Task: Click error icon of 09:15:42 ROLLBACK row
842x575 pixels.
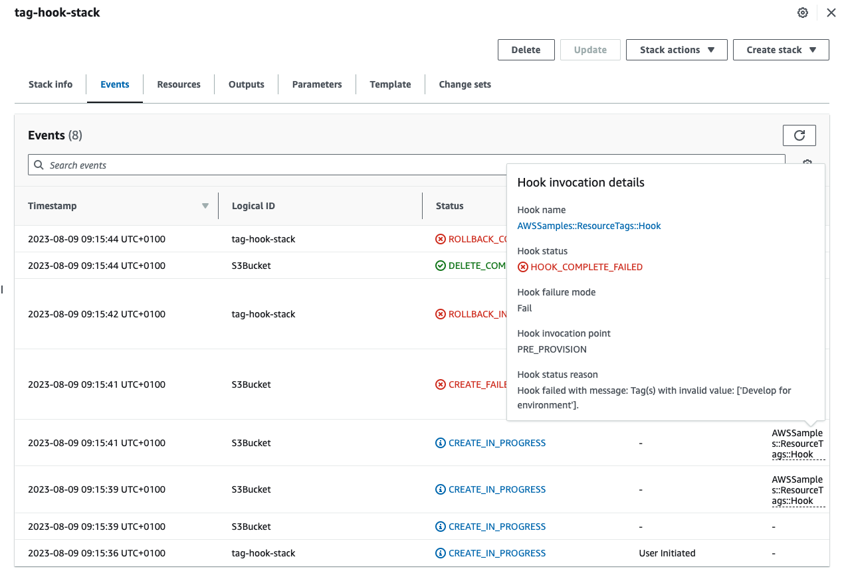Action: 441,314
